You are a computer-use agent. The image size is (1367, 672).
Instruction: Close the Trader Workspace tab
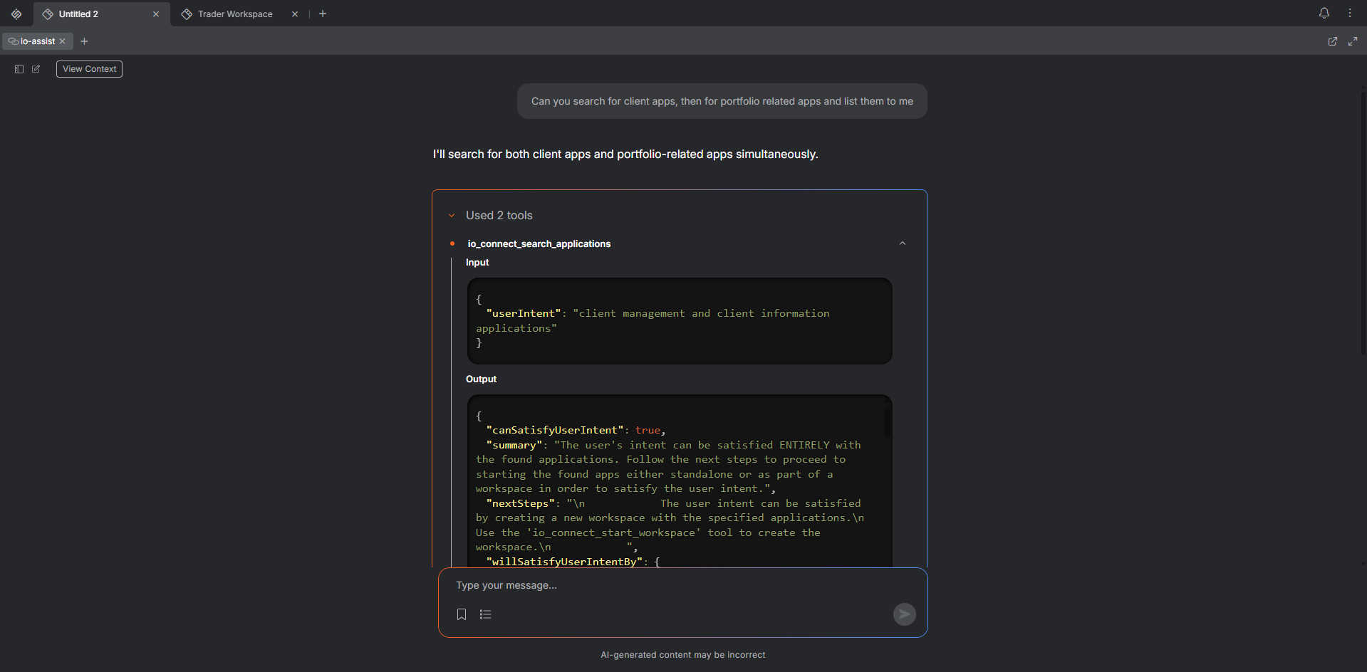tap(295, 14)
